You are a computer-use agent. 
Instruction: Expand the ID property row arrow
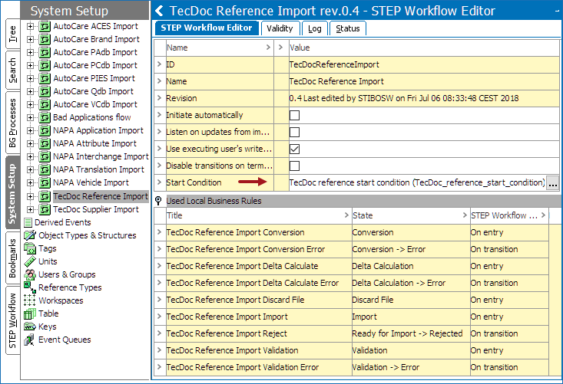[160, 64]
